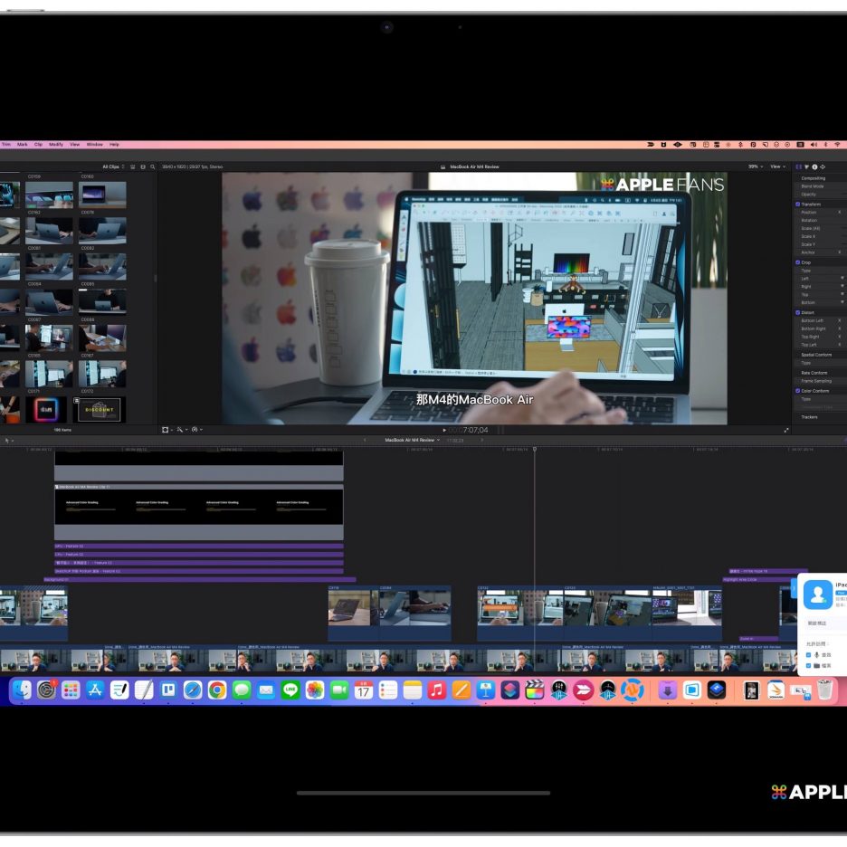The width and height of the screenshot is (847, 847).
Task: Click the playhead marker on timeline ruler
Action: click(534, 449)
